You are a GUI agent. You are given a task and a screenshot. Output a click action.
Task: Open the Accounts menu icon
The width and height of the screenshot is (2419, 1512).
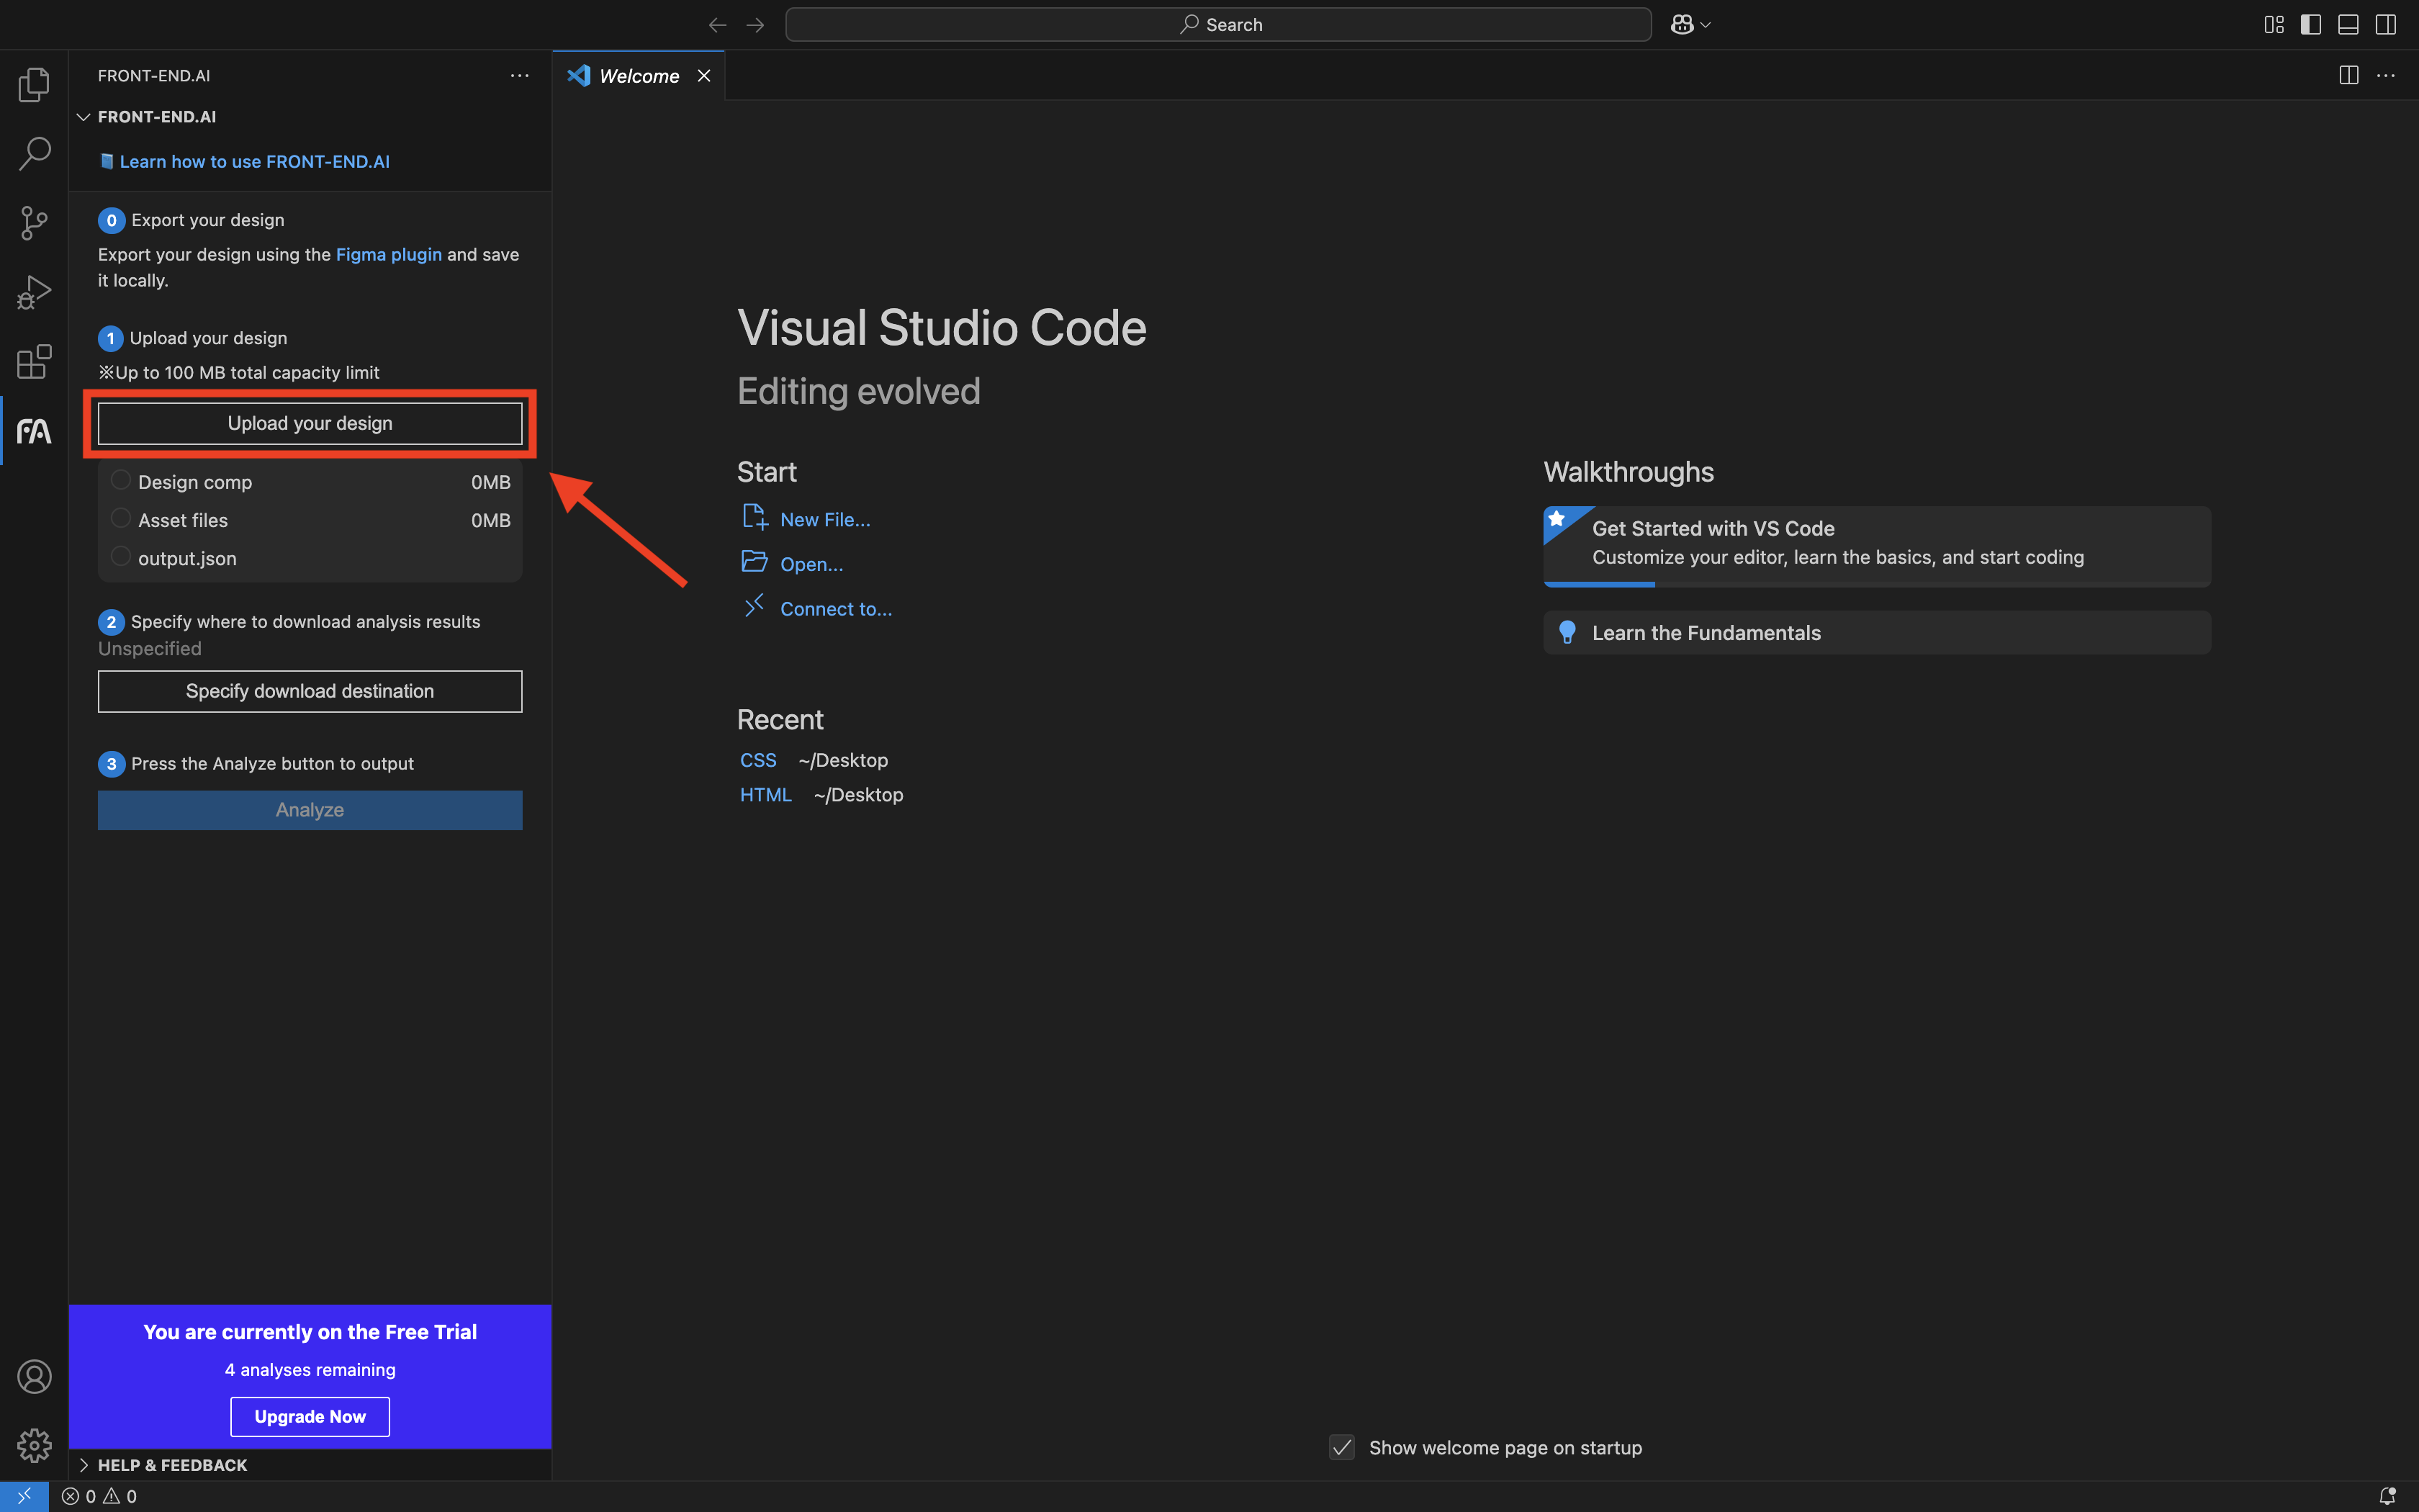[x=34, y=1376]
